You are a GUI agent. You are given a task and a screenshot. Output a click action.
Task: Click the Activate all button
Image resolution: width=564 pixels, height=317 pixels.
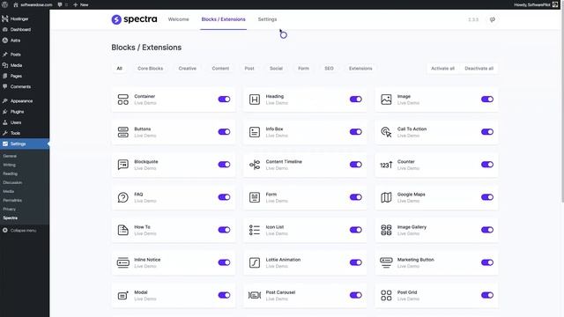coord(442,69)
